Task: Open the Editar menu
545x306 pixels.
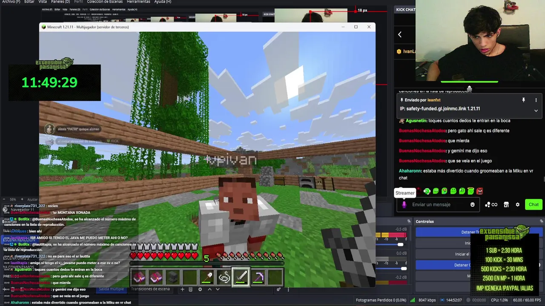Action: coord(29,2)
